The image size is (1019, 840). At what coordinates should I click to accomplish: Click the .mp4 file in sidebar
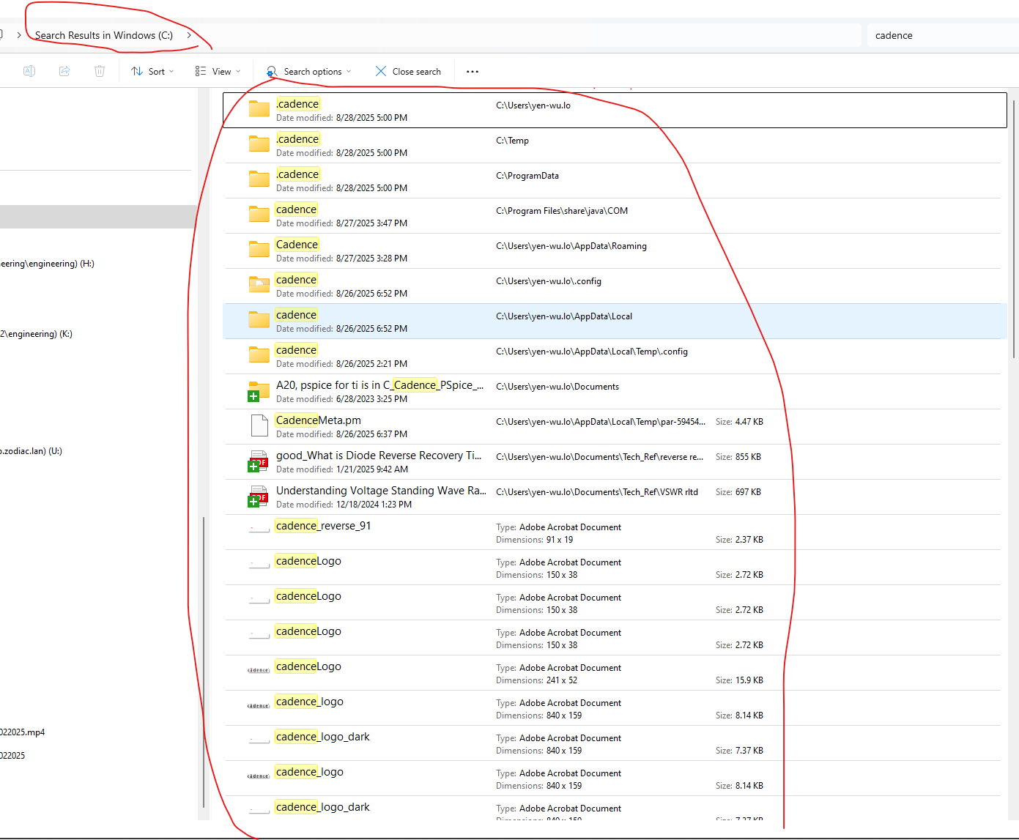pyautogui.click(x=23, y=732)
